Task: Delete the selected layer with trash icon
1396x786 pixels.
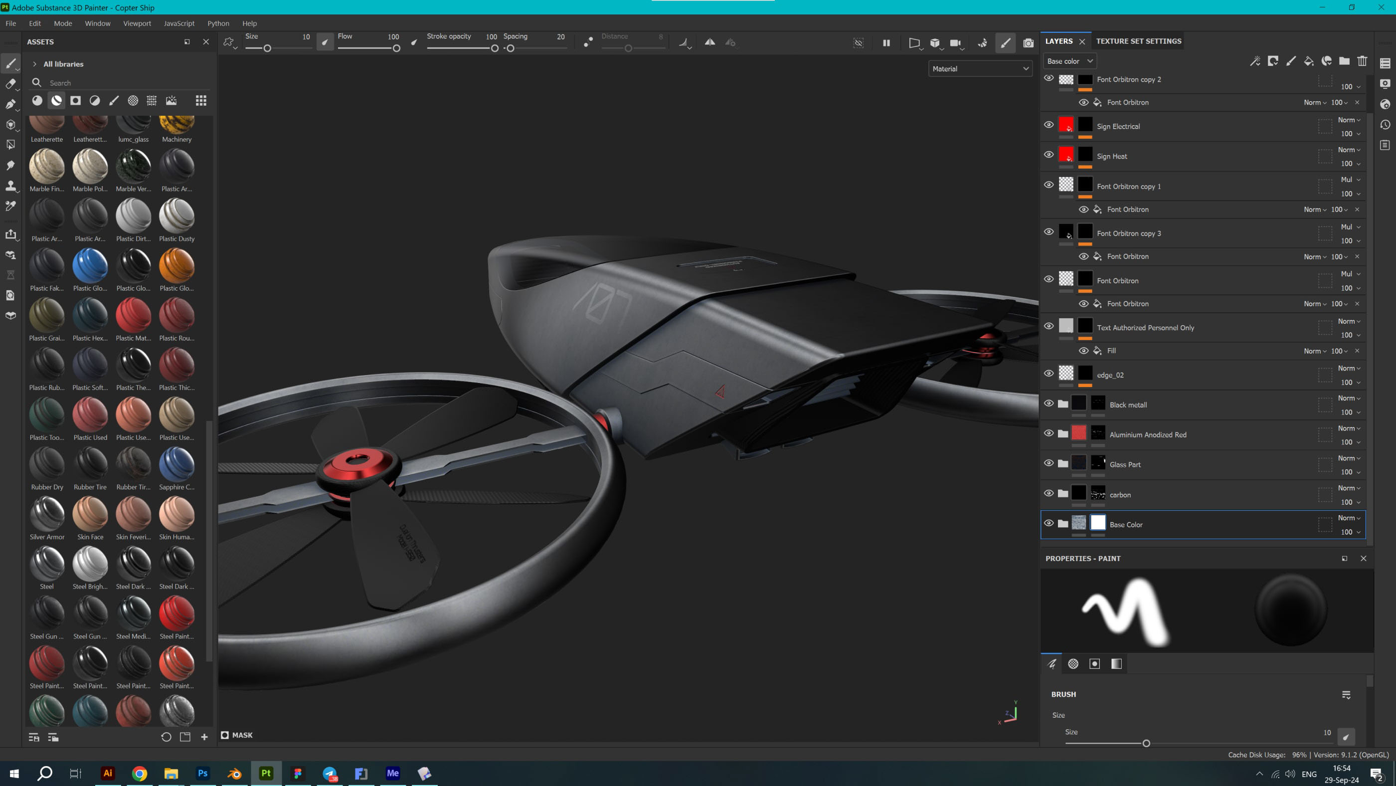Action: point(1362,61)
